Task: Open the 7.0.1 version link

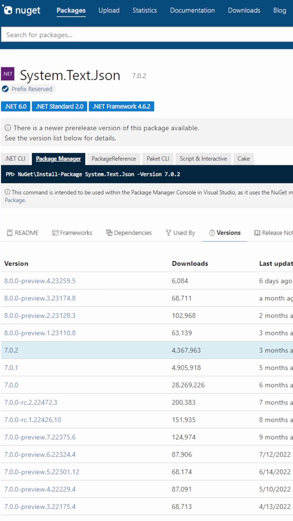Action: [x=11, y=368]
